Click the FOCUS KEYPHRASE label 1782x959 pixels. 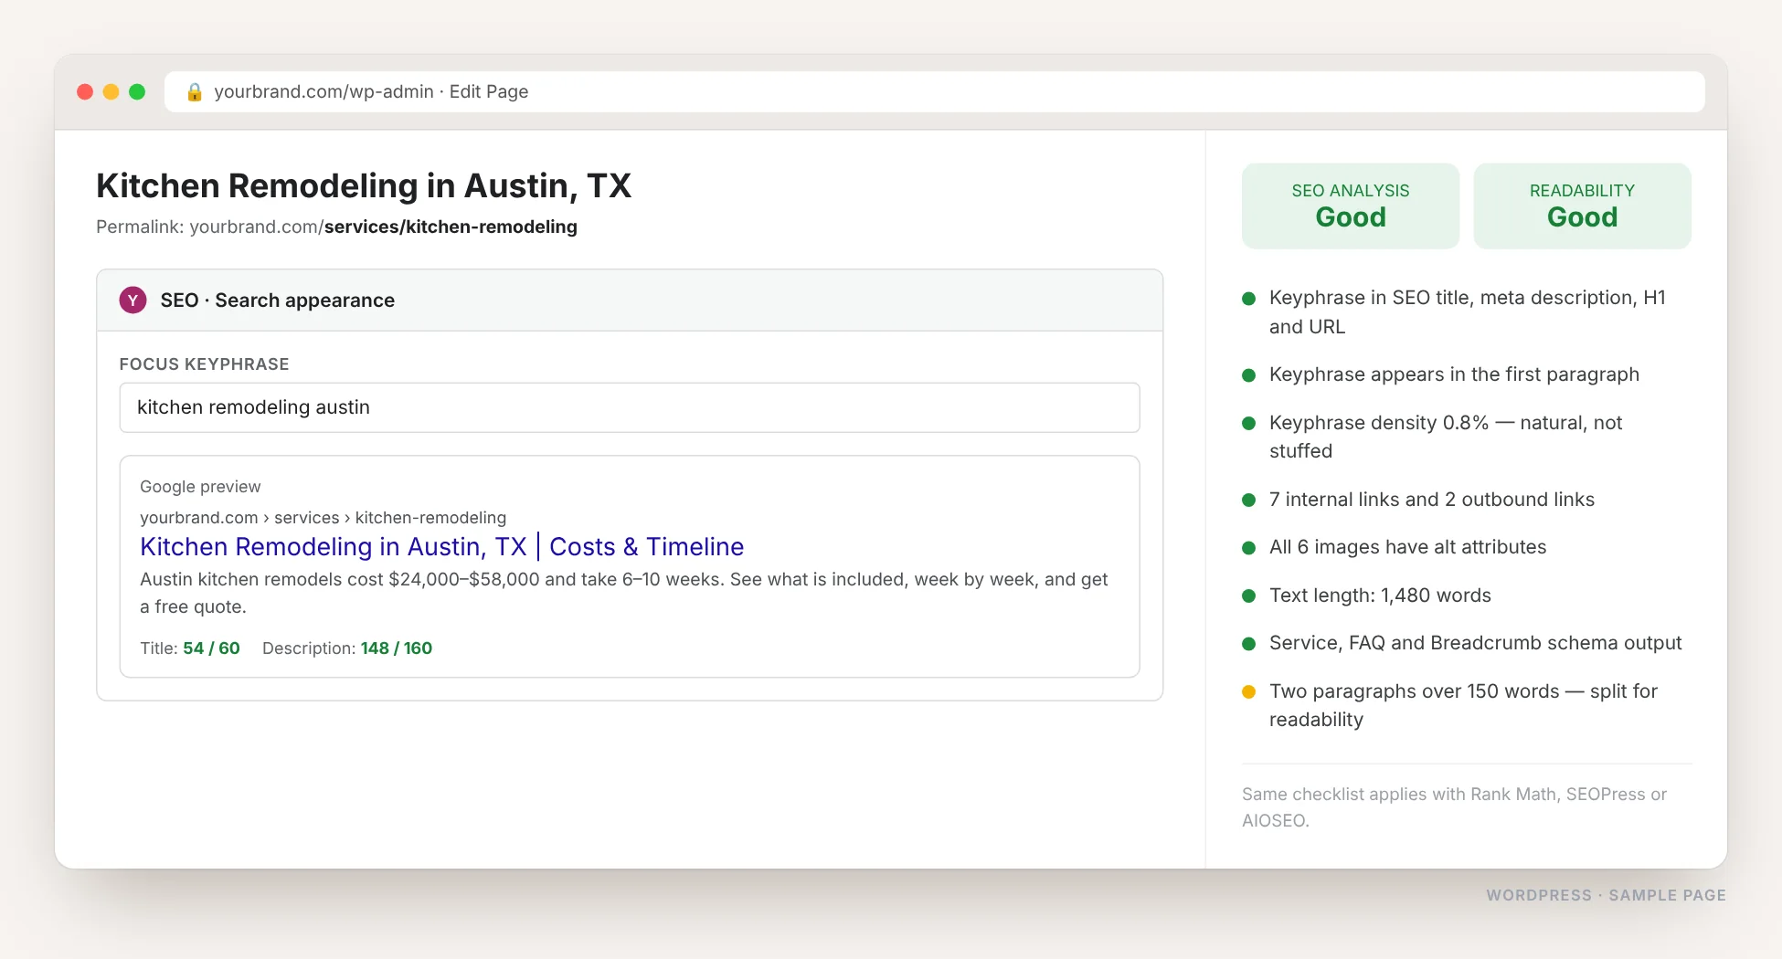click(204, 364)
